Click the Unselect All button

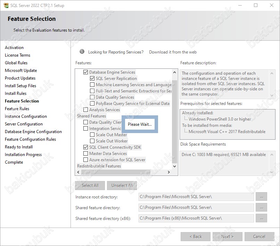(x=122, y=186)
